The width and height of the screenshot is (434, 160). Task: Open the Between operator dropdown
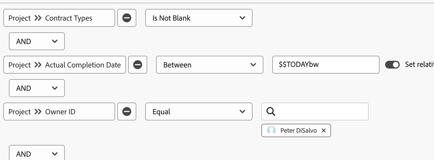pyautogui.click(x=209, y=65)
